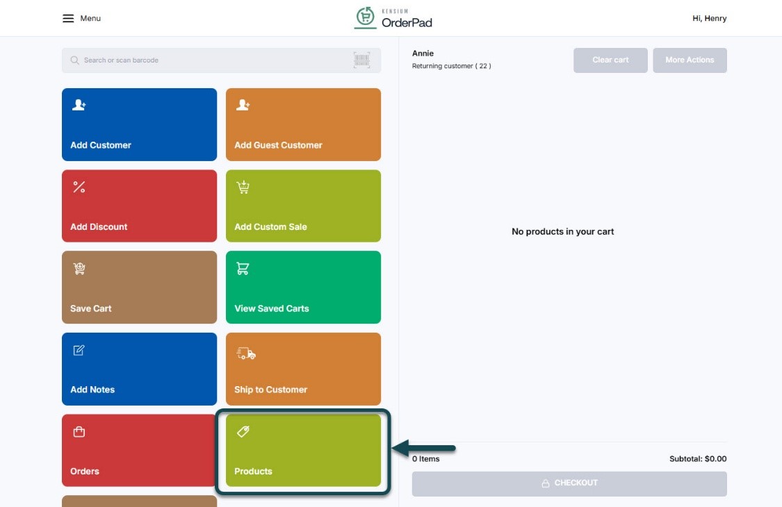Click the Add Notes pencil icon

point(79,350)
